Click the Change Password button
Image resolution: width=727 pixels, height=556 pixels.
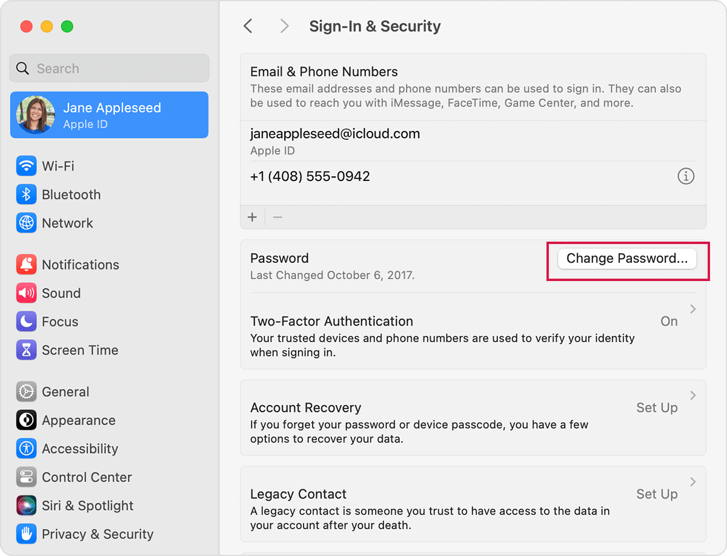[x=628, y=259]
